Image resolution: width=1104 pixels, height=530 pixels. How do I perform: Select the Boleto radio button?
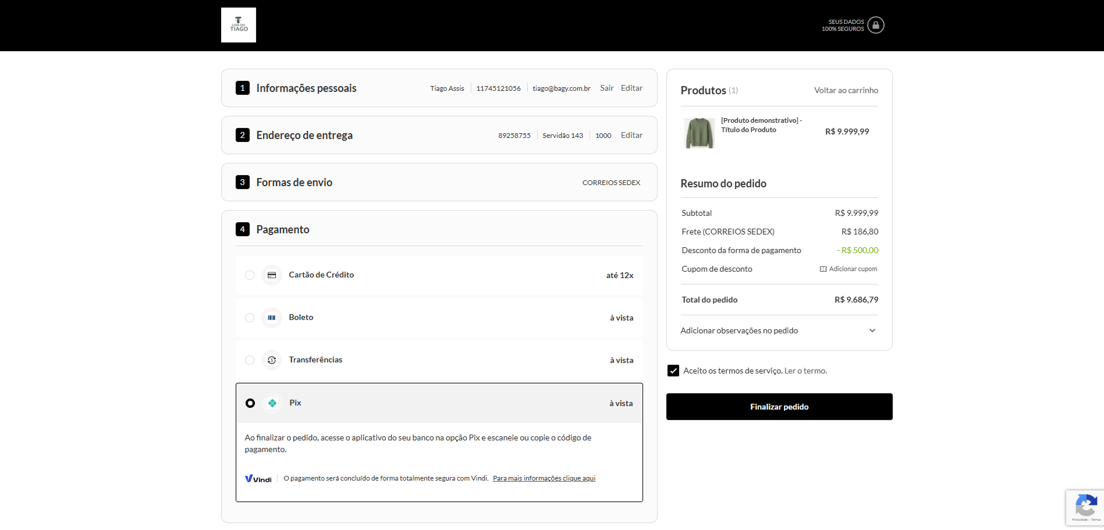point(250,318)
